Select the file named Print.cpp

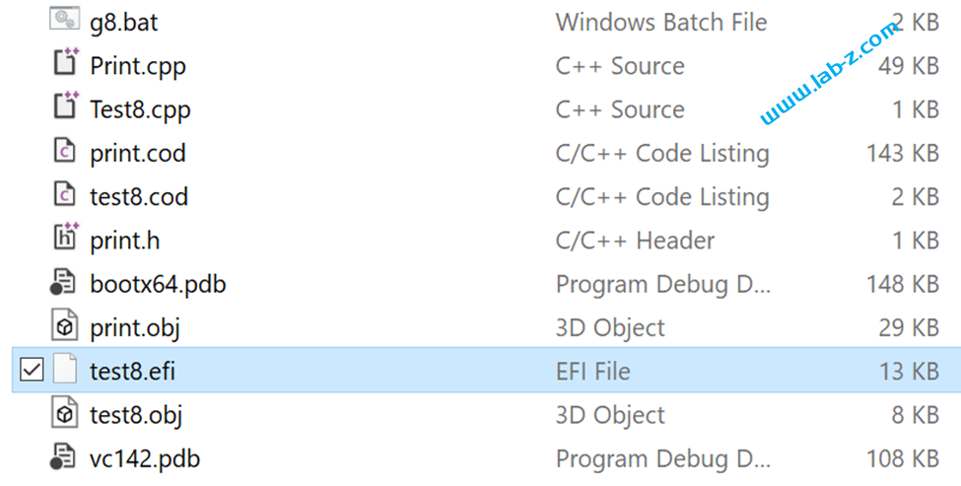click(138, 66)
